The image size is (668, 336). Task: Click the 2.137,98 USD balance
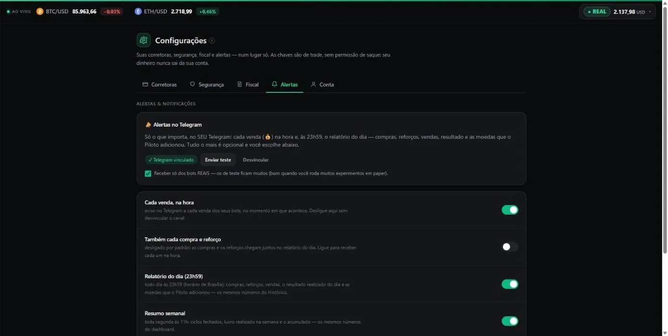[x=629, y=12]
